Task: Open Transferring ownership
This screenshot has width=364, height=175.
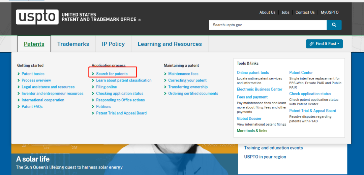Action: 188,87
